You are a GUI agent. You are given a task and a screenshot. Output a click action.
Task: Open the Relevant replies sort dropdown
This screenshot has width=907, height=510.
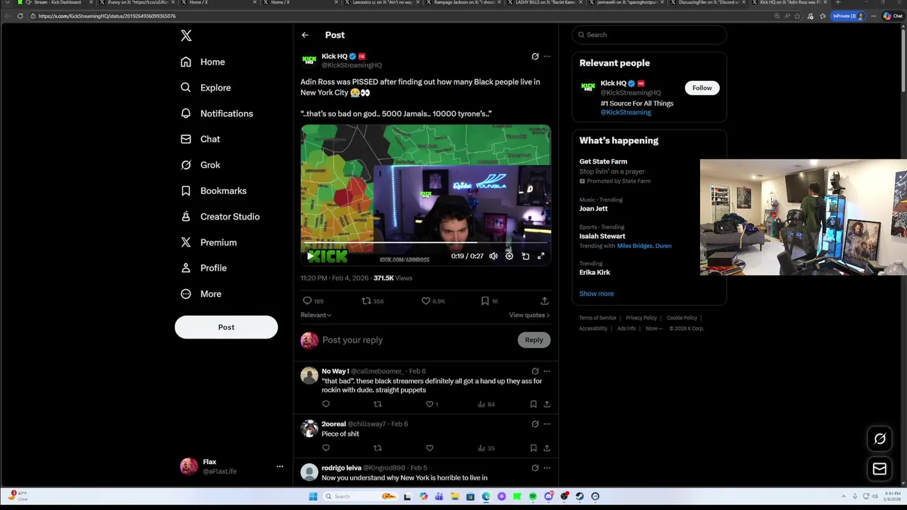click(315, 315)
